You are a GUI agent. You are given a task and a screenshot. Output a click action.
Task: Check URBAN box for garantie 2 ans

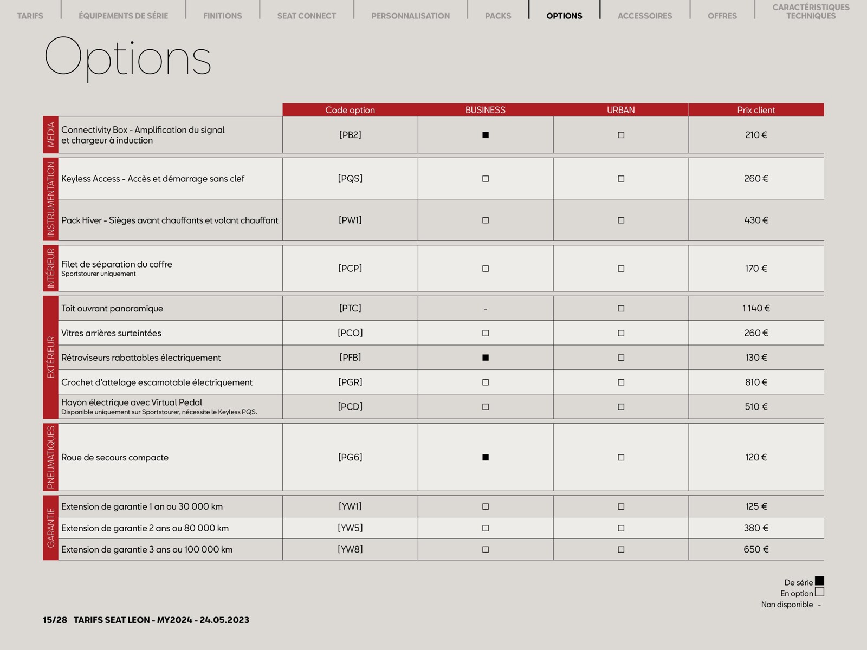(x=621, y=528)
